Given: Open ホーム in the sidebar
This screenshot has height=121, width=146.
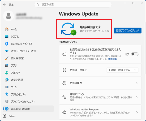Looking at the screenshot, I should [28, 29].
